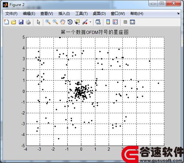Image resolution: width=184 pixels, height=163 pixels.
Task: Open the 窗口(W) menu
Action: pyautogui.click(x=118, y=14)
